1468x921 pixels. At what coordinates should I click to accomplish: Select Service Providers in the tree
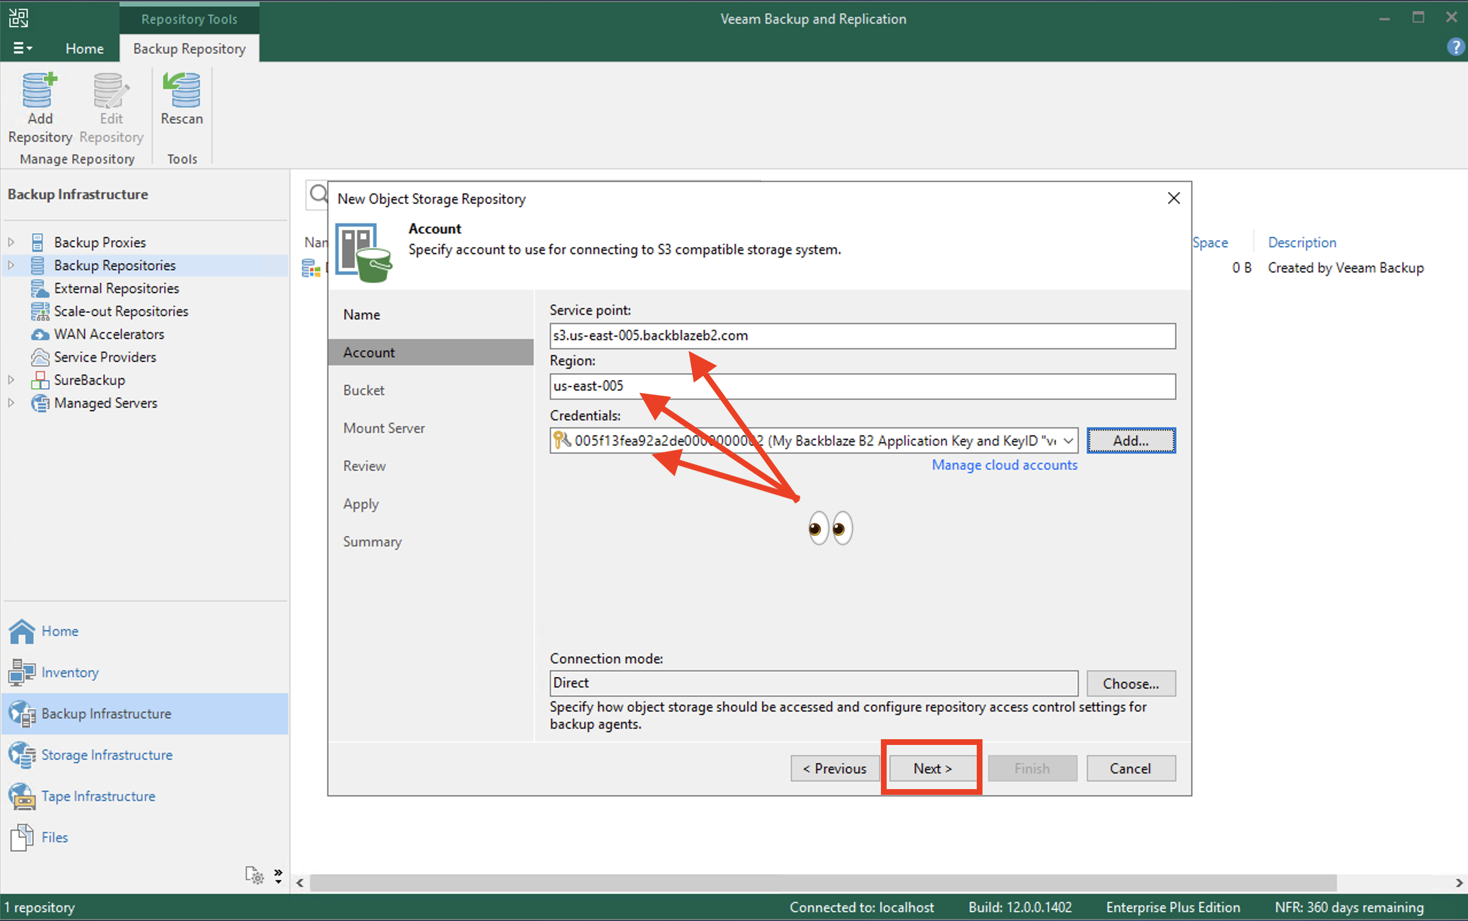[x=105, y=357]
